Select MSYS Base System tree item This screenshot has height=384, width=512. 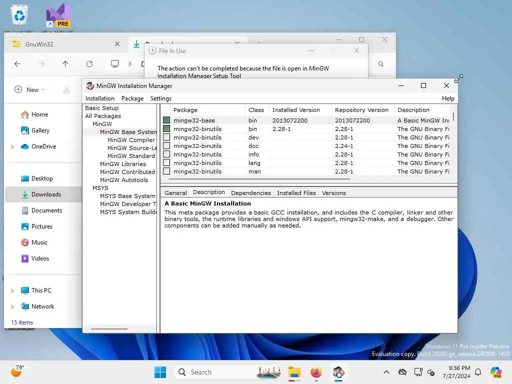tap(127, 196)
